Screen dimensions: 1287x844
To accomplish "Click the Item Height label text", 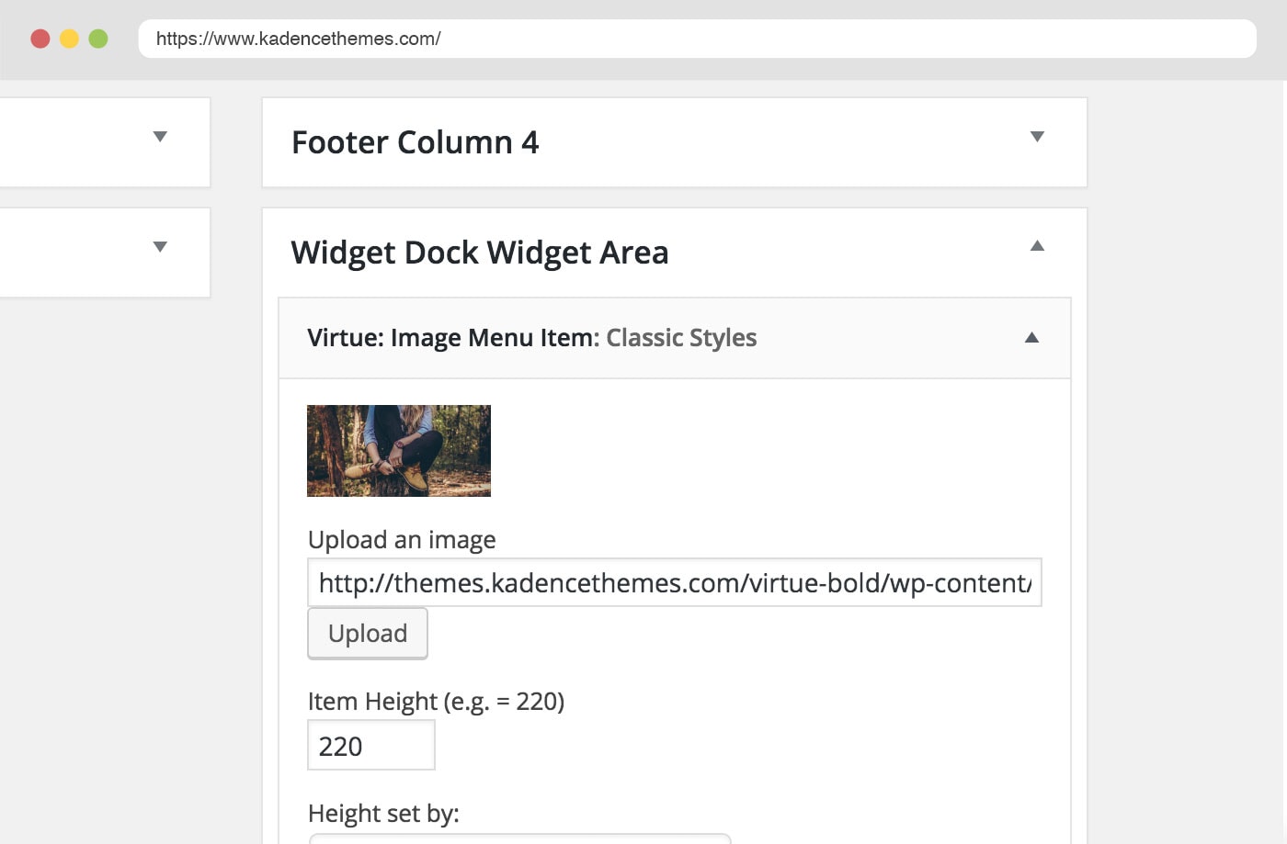I will [x=436, y=702].
